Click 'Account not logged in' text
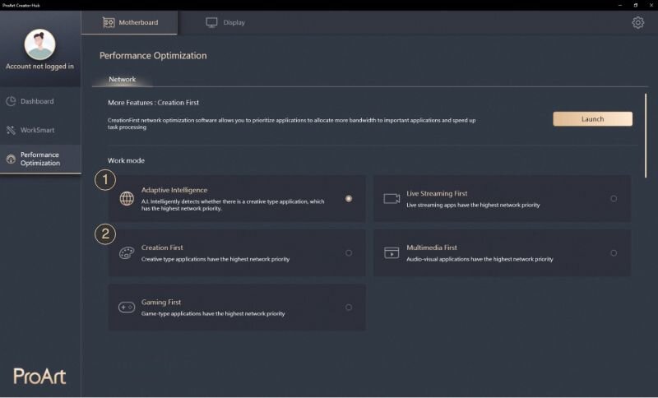 39,67
